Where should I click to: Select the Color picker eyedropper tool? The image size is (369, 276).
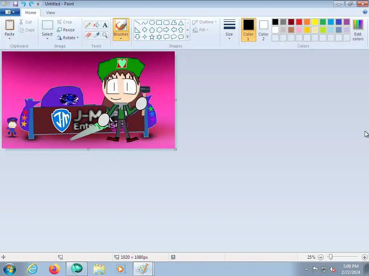[97, 35]
